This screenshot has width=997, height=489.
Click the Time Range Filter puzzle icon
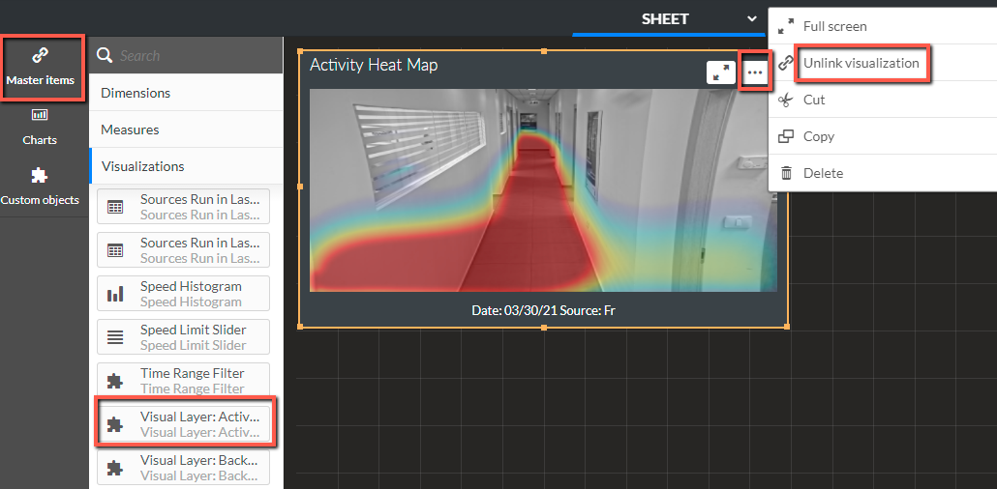coord(115,381)
